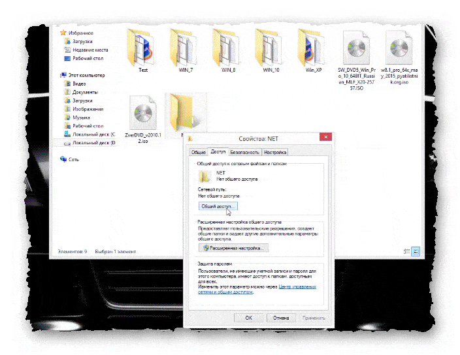The image size is (460, 355).
Task: Open Загрузки under Избранное
Action: click(82, 41)
